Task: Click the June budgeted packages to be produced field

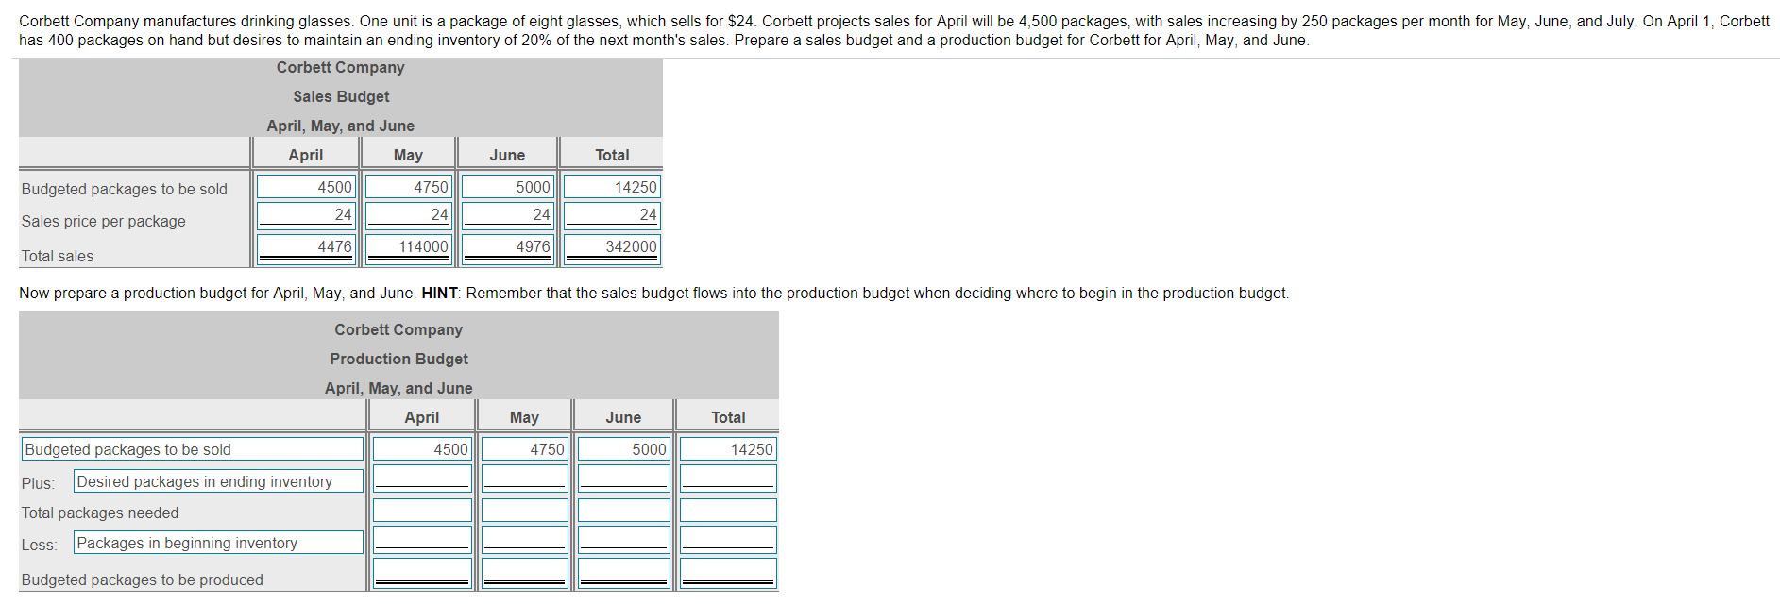Action: coord(623,574)
